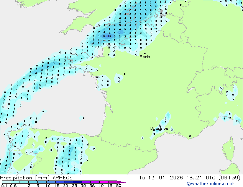Click the '0.1' legend value
This screenshot has width=243, height=187.
[4, 185]
